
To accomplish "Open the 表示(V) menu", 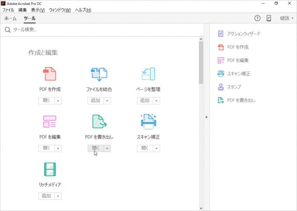I will 38,10.
